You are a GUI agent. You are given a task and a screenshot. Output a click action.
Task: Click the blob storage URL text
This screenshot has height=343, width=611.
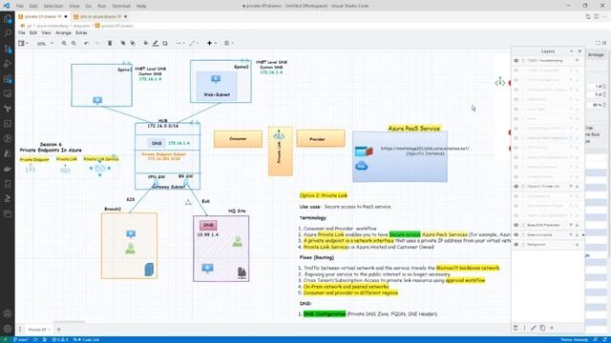[425, 149]
